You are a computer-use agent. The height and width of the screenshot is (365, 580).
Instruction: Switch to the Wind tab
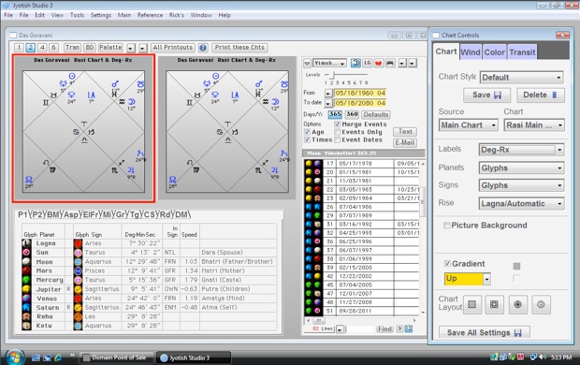click(471, 52)
